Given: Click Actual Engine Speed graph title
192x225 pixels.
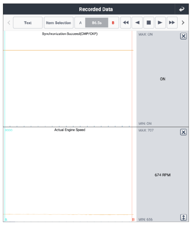Looking at the screenshot, I should [70, 130].
